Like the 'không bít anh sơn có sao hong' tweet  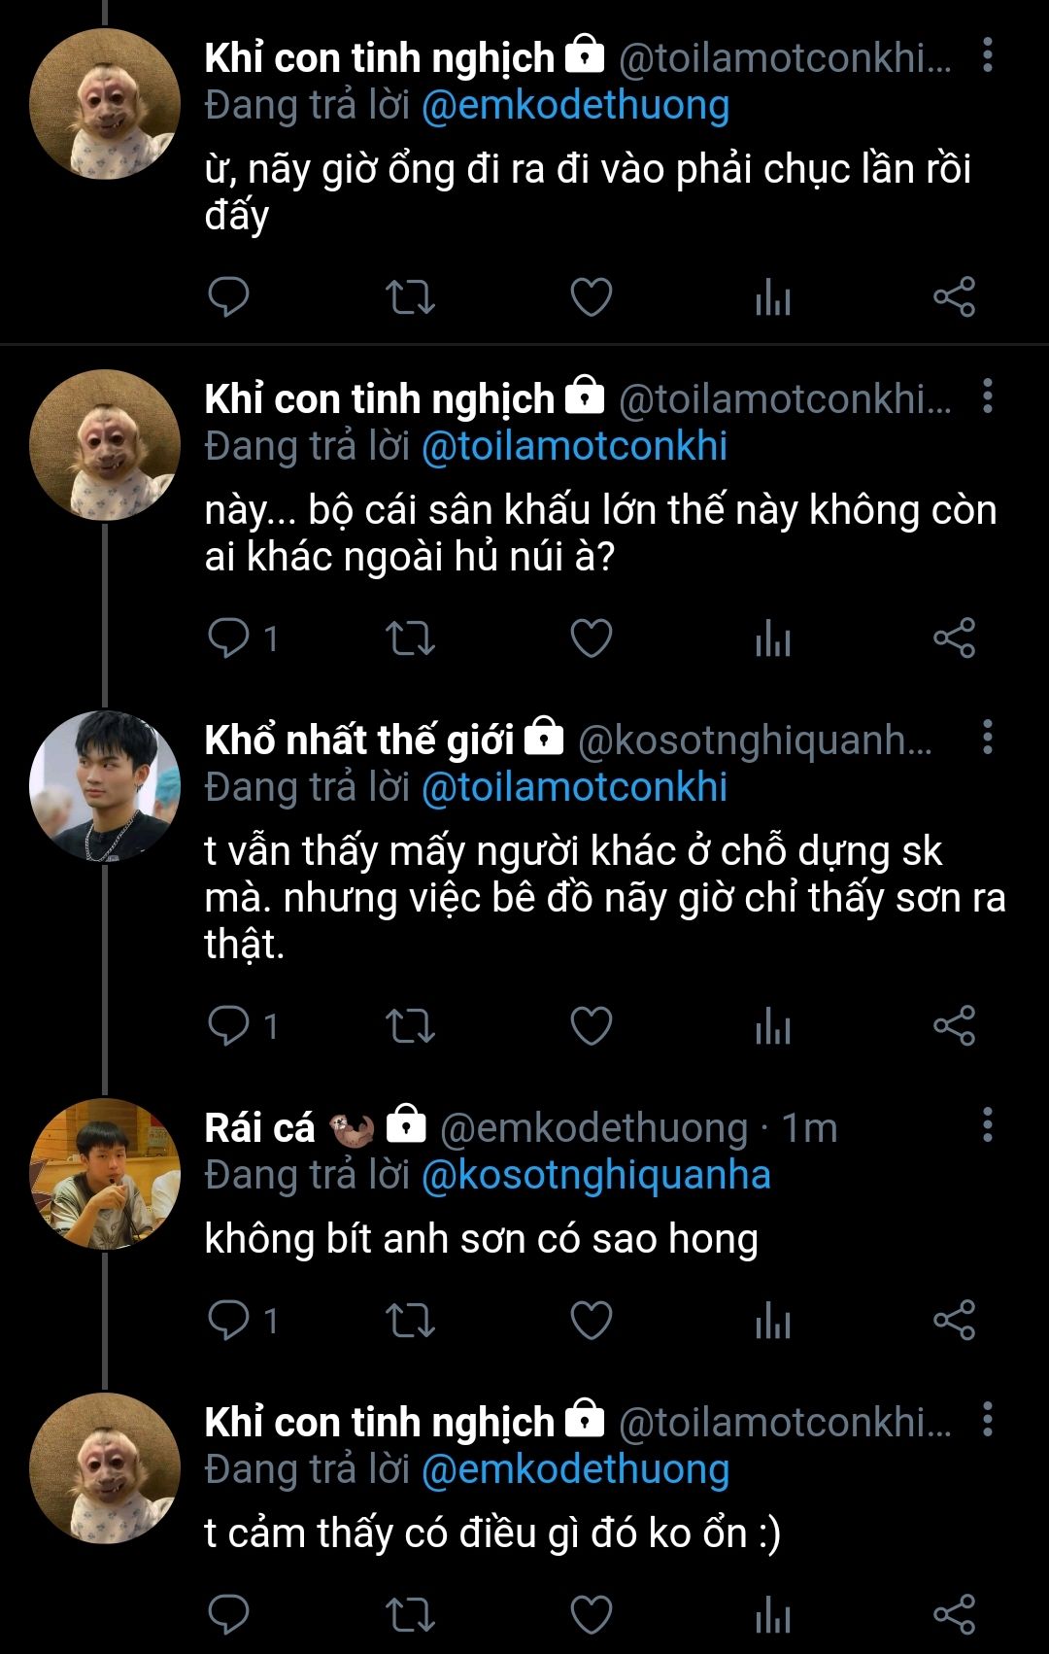tap(591, 1320)
